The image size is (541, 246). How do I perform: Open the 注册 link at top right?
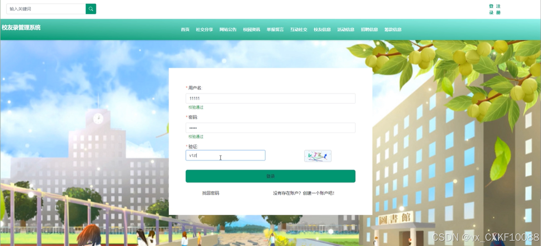click(x=498, y=10)
